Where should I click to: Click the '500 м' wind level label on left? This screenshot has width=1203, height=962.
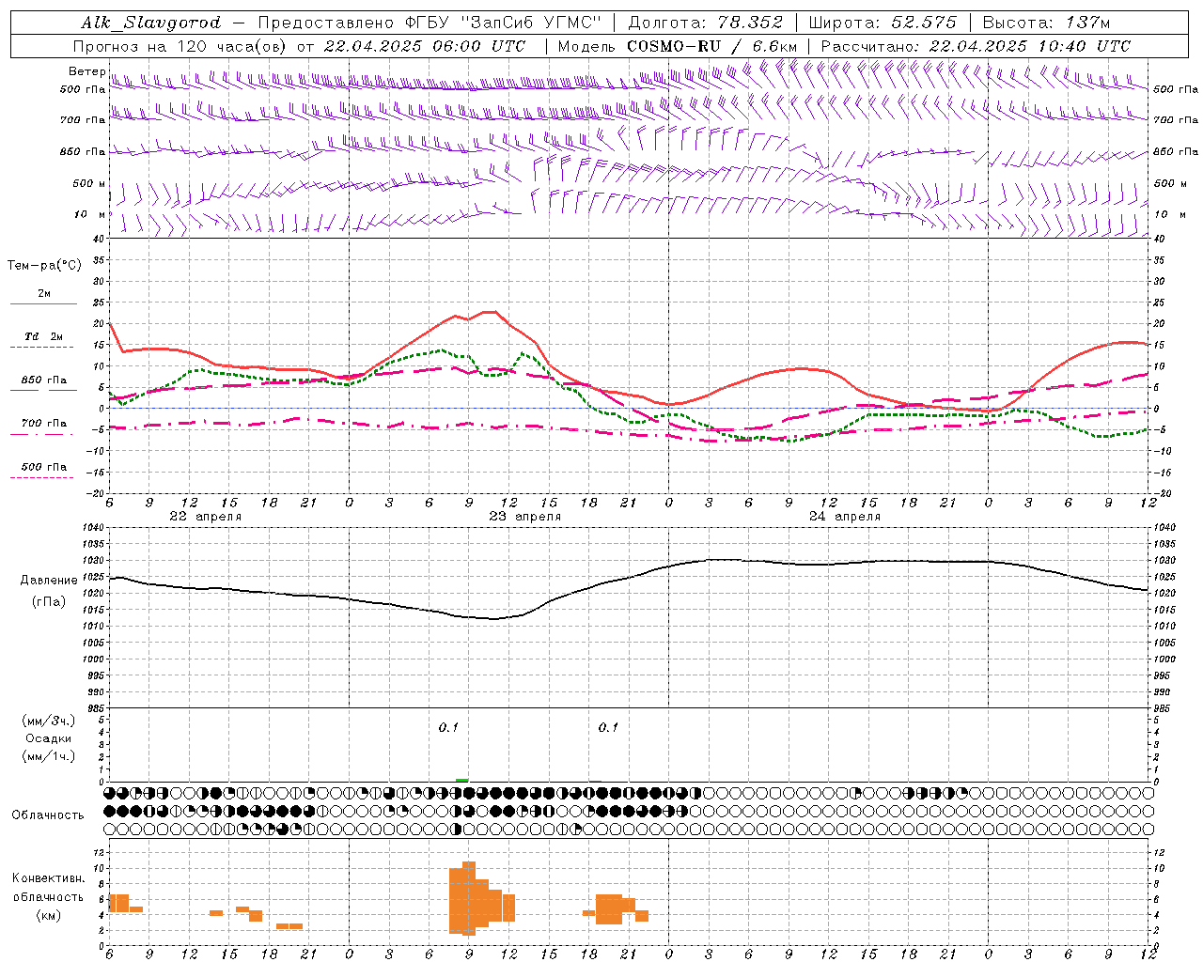(x=89, y=184)
